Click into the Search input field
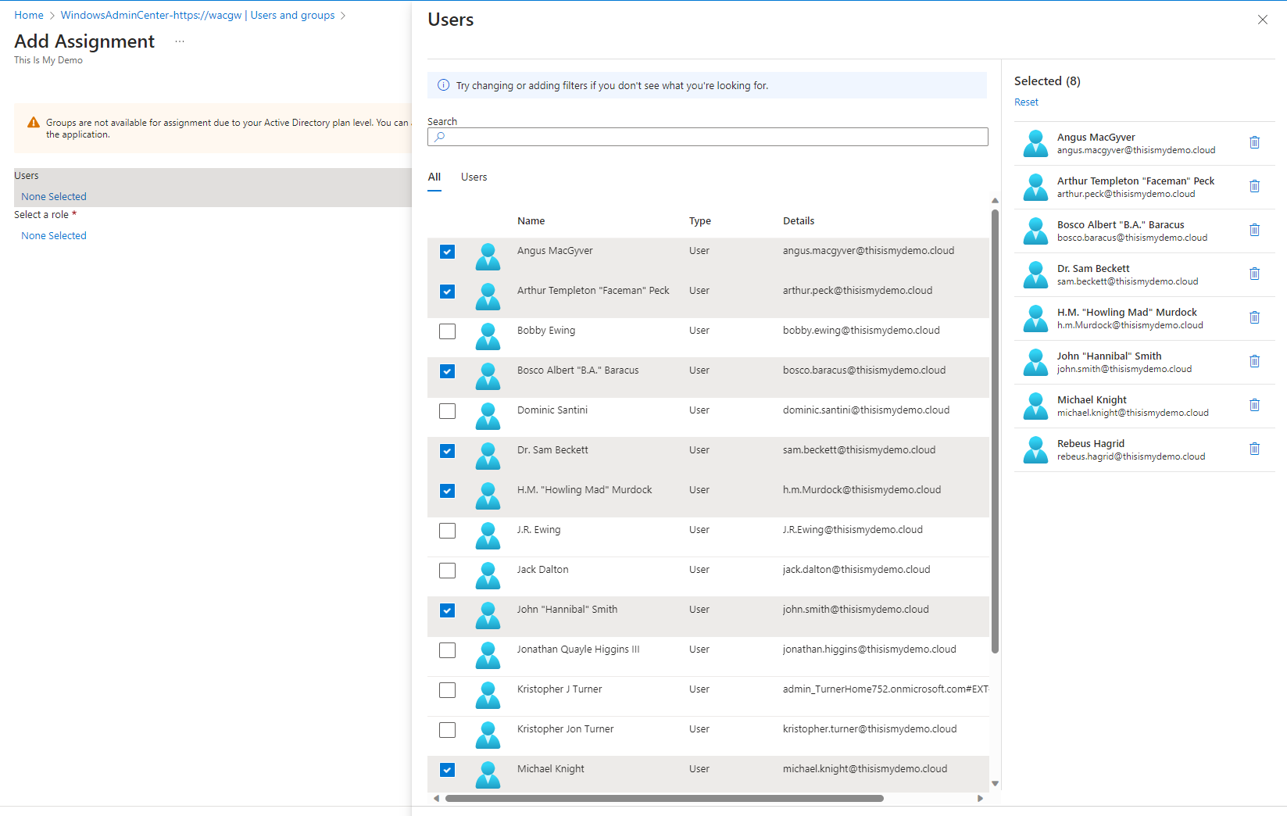Screen dimensions: 1287x816 click(x=707, y=137)
